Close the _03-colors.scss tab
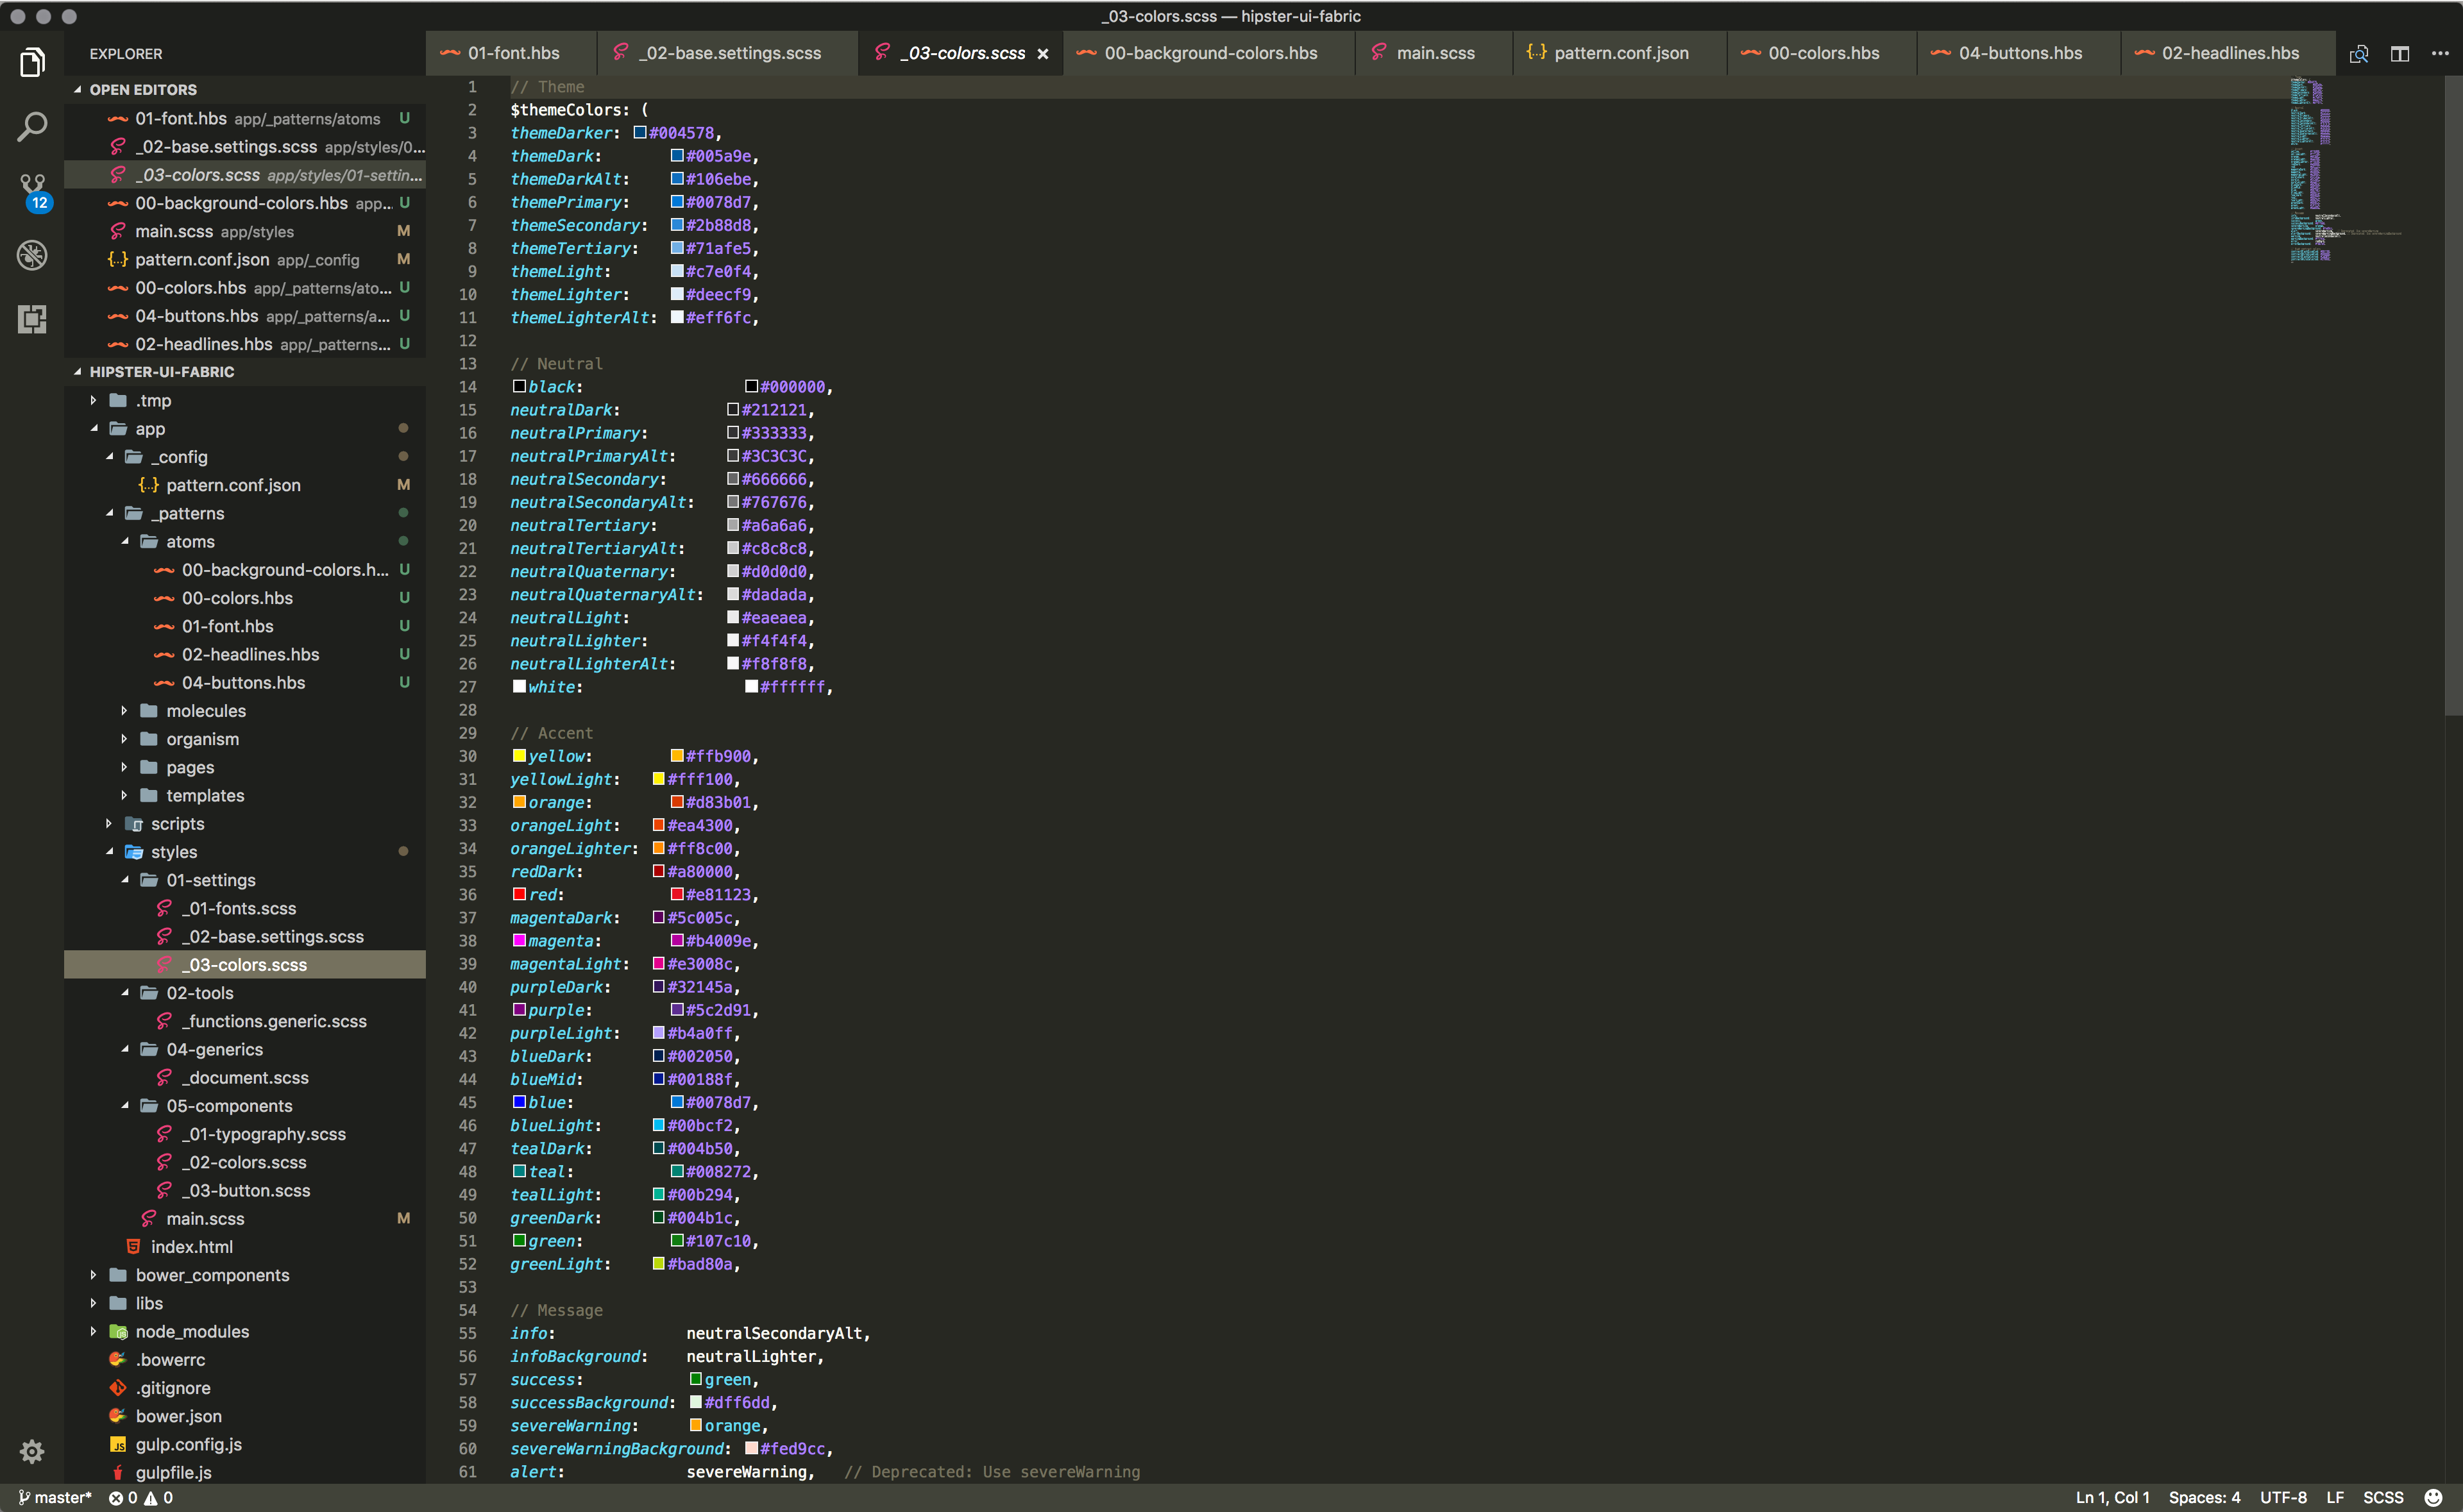The height and width of the screenshot is (1512, 2463). point(1042,54)
